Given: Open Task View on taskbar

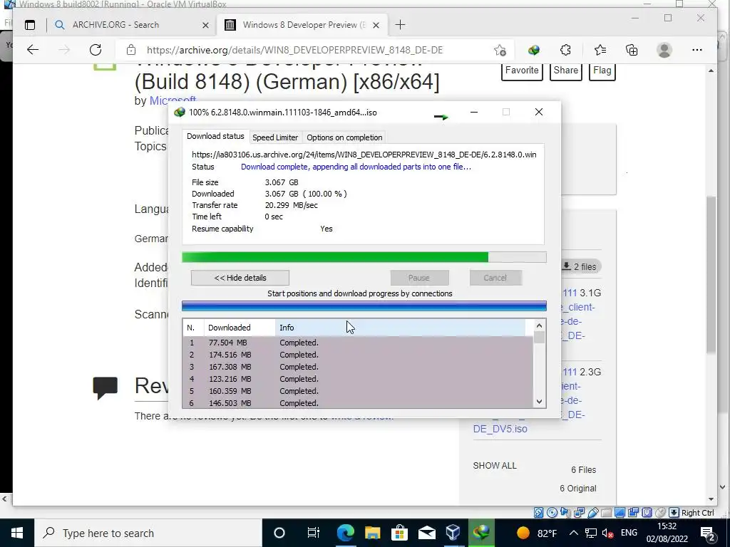Looking at the screenshot, I should coord(314,533).
